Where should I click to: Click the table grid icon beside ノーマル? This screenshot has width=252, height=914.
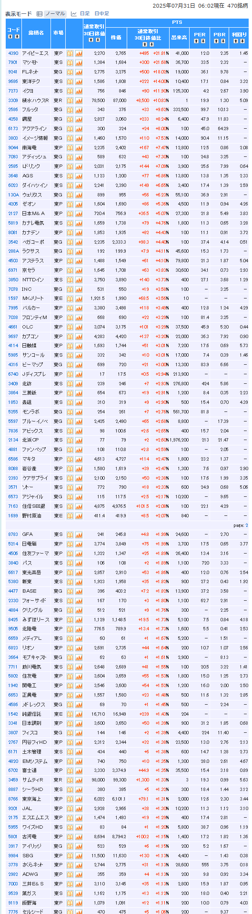40,14
